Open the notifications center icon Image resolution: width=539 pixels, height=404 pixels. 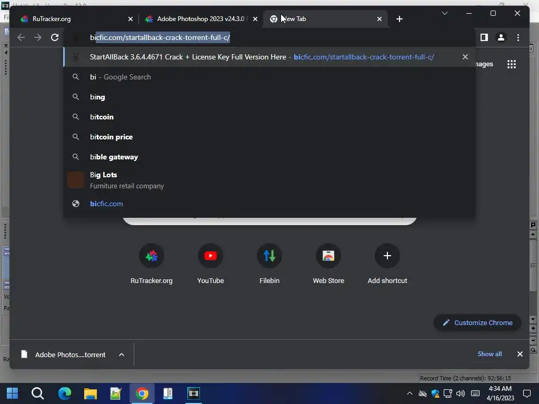tap(526, 393)
